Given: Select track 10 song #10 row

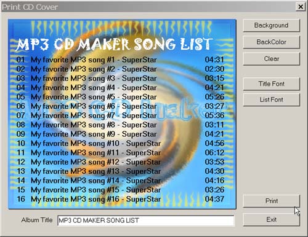Looking at the screenshot, I should click(120, 144).
